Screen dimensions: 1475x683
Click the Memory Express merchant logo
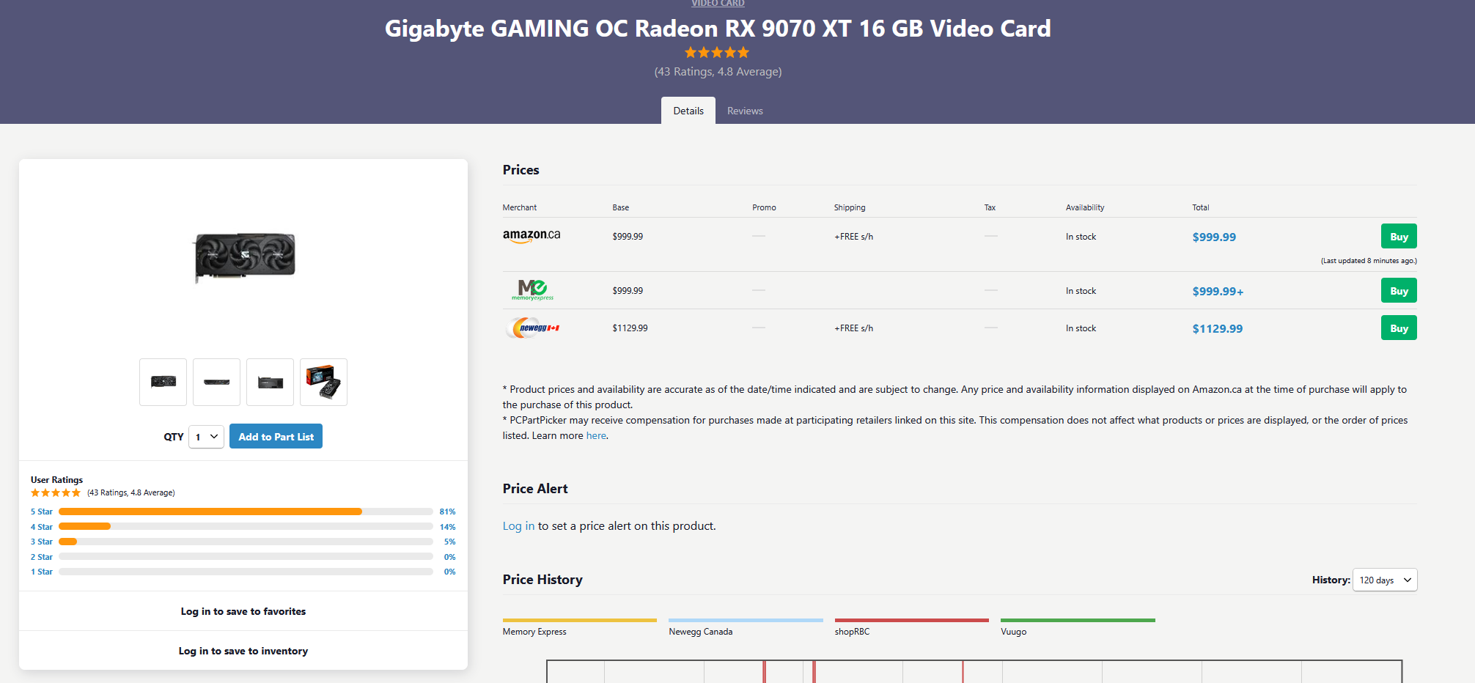[x=533, y=290]
